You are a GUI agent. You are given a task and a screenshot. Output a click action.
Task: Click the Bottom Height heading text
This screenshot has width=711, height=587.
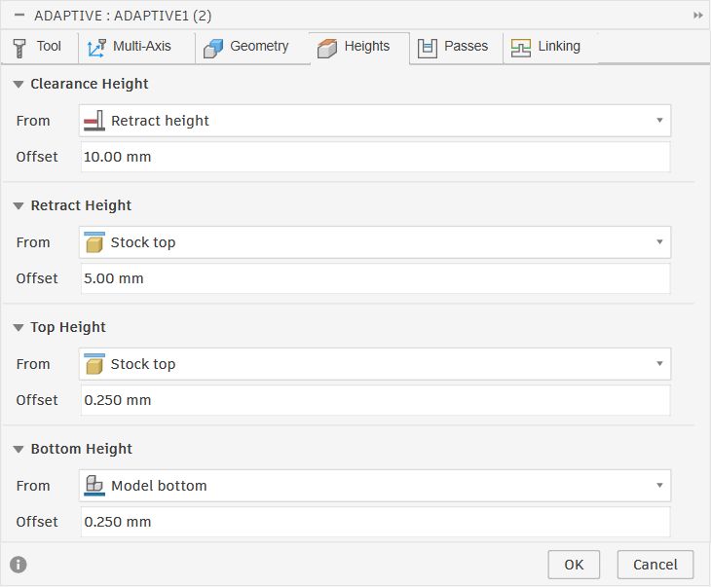81,449
